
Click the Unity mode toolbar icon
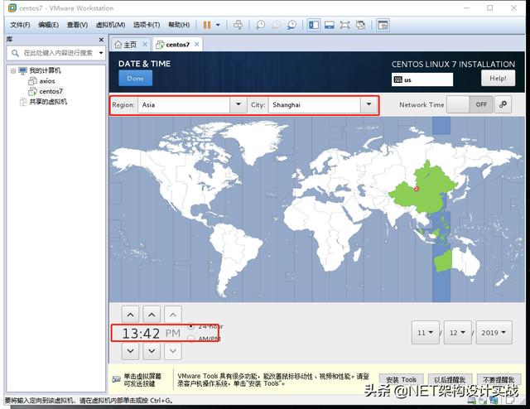(361, 25)
